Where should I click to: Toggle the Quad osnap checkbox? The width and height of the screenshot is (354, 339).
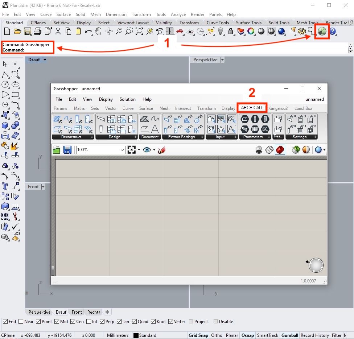[134, 321]
